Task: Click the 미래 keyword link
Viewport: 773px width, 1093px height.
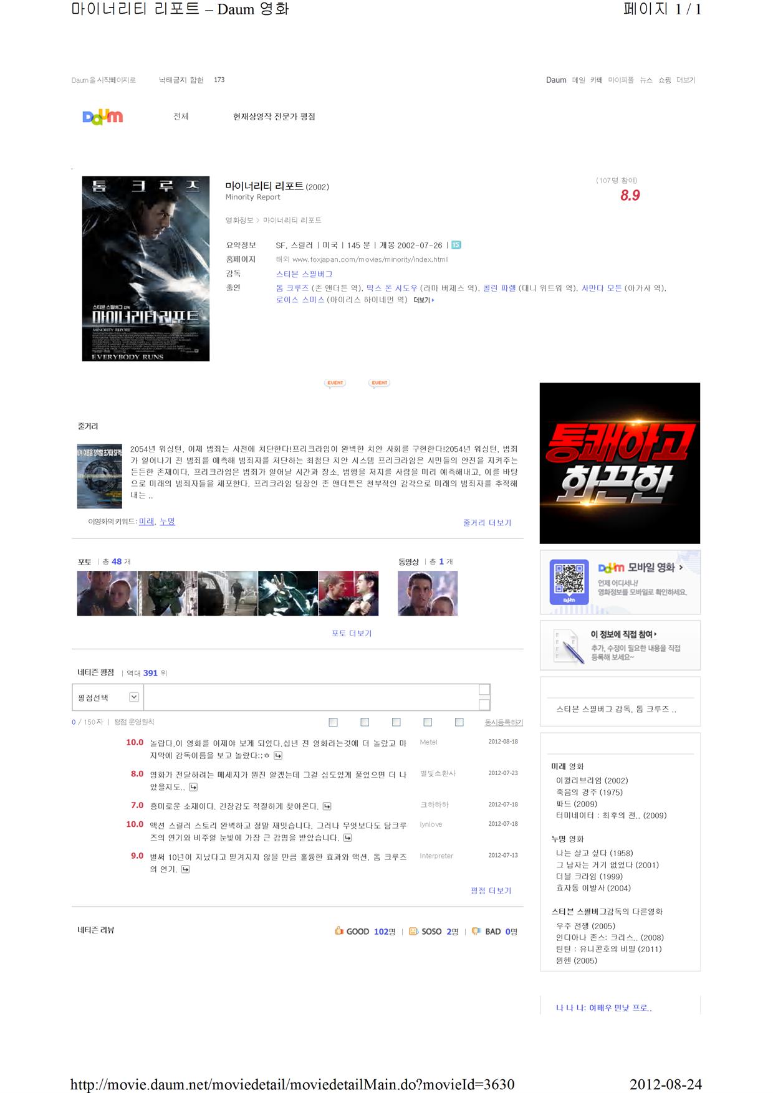Action: pos(146,522)
